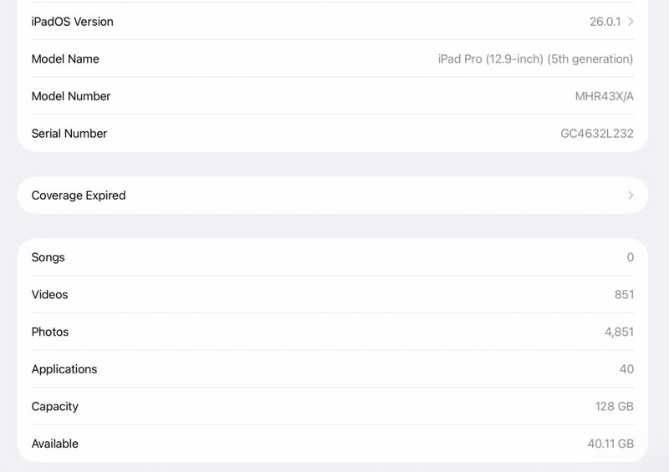Click the Photos label
This screenshot has height=472, width=669.
(50, 332)
